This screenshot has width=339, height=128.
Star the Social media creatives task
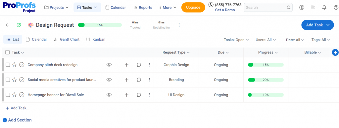pyautogui.click(x=14, y=80)
